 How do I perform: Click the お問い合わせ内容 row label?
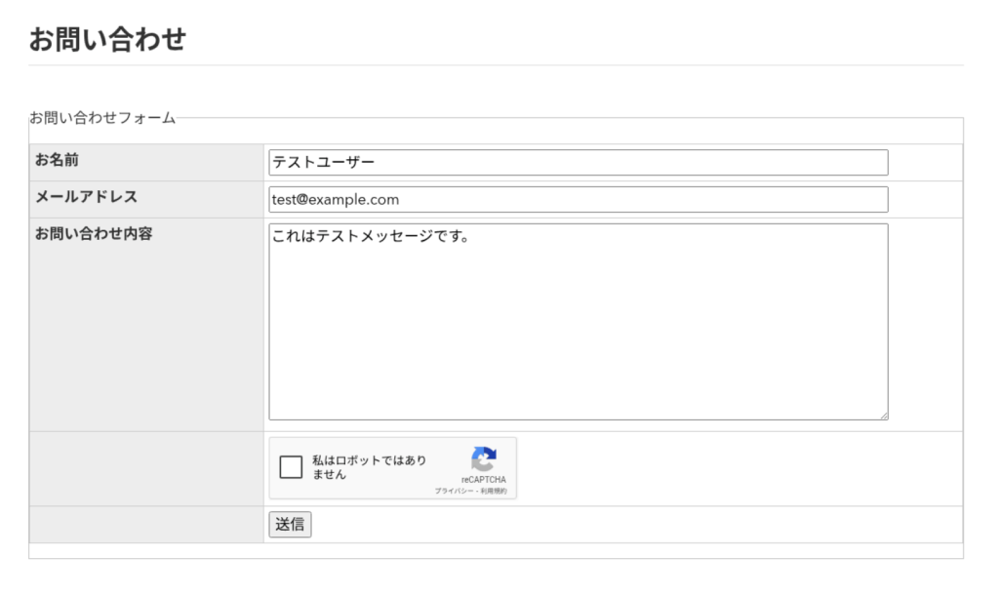94,234
